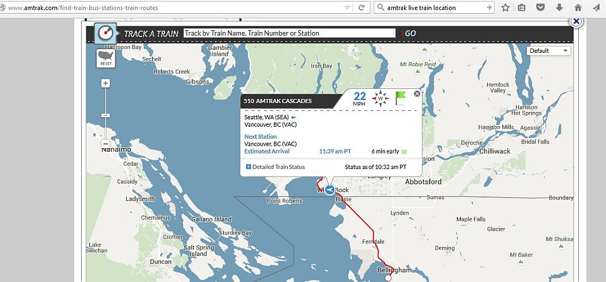Click the westbound compass heading icon
Viewport: 606px width, 282px height.
click(x=380, y=98)
